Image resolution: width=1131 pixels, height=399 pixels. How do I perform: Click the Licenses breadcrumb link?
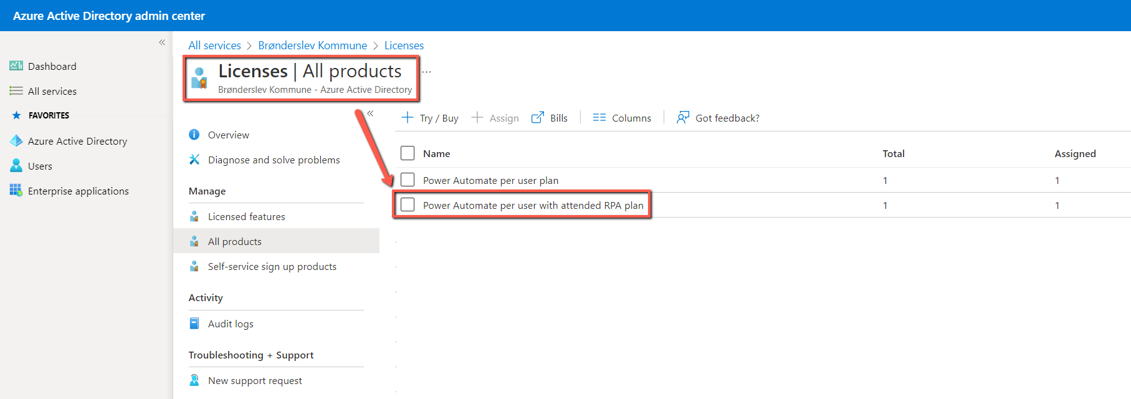404,46
